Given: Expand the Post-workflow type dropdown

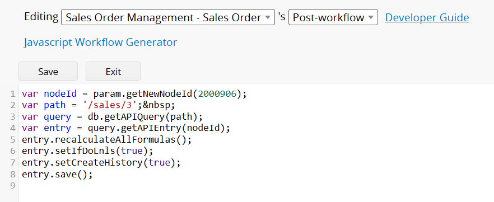Looking at the screenshot, I should click(x=333, y=17).
